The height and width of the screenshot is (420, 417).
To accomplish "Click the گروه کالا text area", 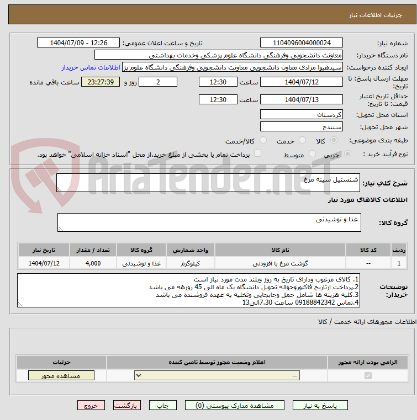I will (x=209, y=222).
